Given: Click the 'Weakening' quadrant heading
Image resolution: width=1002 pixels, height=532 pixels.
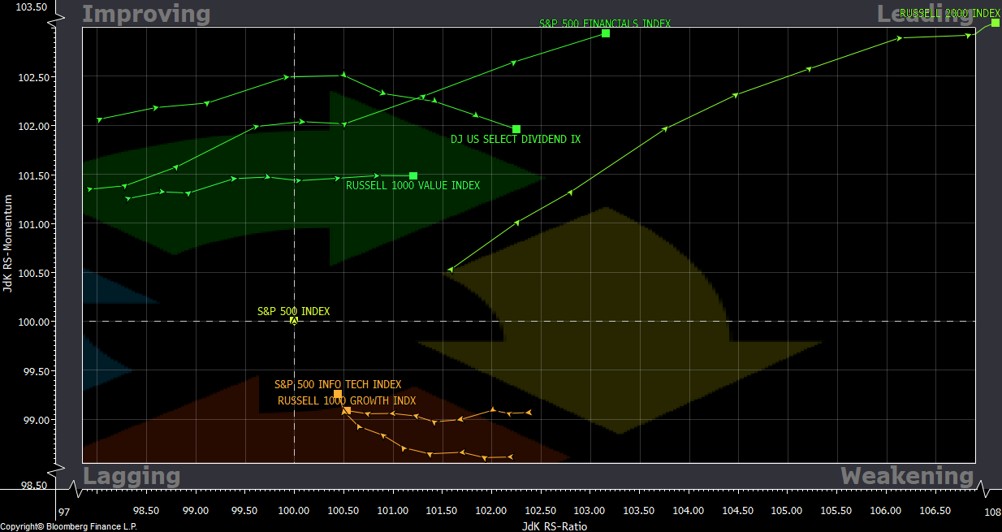Looking at the screenshot, I should point(907,476).
